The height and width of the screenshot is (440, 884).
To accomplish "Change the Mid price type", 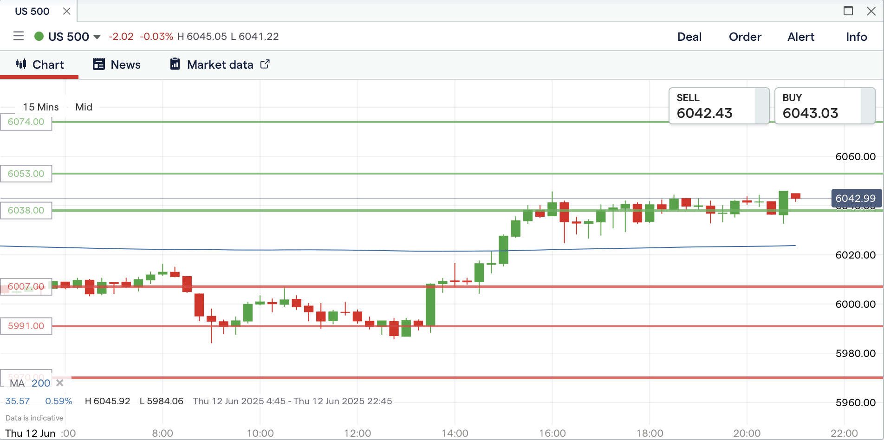I will click(84, 107).
